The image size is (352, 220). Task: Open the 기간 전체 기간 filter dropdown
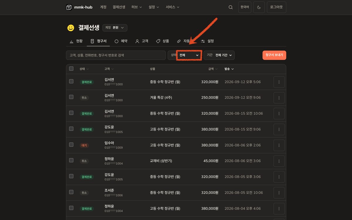219,55
